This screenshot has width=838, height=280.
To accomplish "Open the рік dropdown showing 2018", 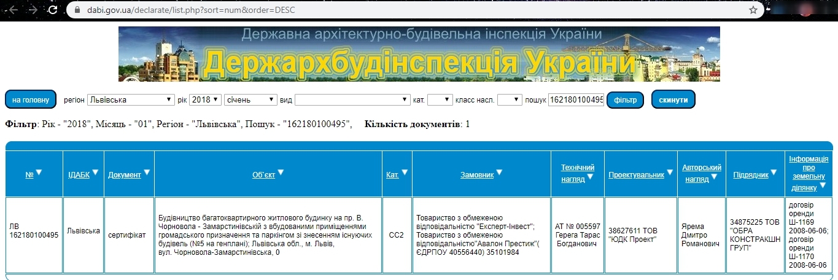I will (206, 99).
